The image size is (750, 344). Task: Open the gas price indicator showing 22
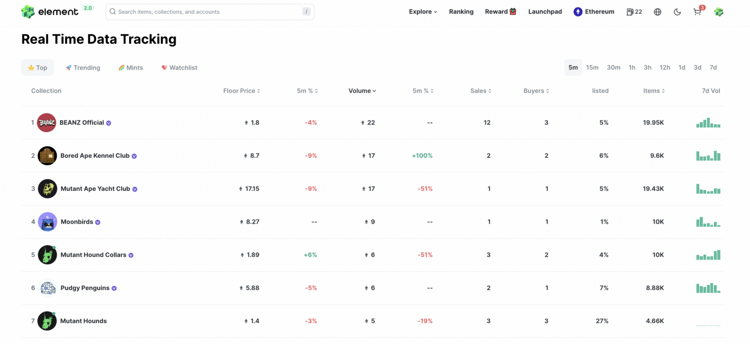pyautogui.click(x=634, y=12)
